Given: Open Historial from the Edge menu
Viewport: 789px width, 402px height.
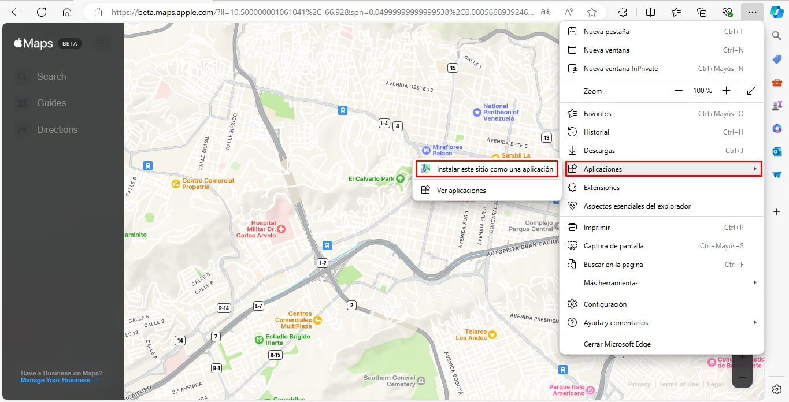Looking at the screenshot, I should [662, 132].
